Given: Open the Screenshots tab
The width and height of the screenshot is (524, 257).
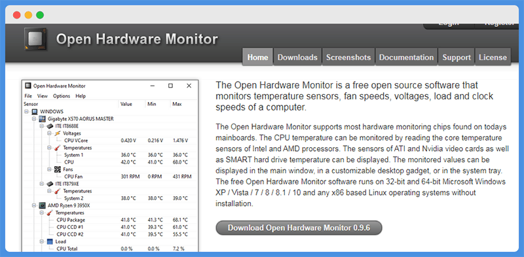Looking at the screenshot, I should click(x=348, y=57).
